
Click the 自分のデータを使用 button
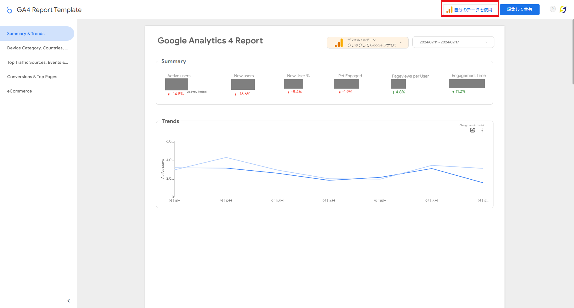click(470, 10)
